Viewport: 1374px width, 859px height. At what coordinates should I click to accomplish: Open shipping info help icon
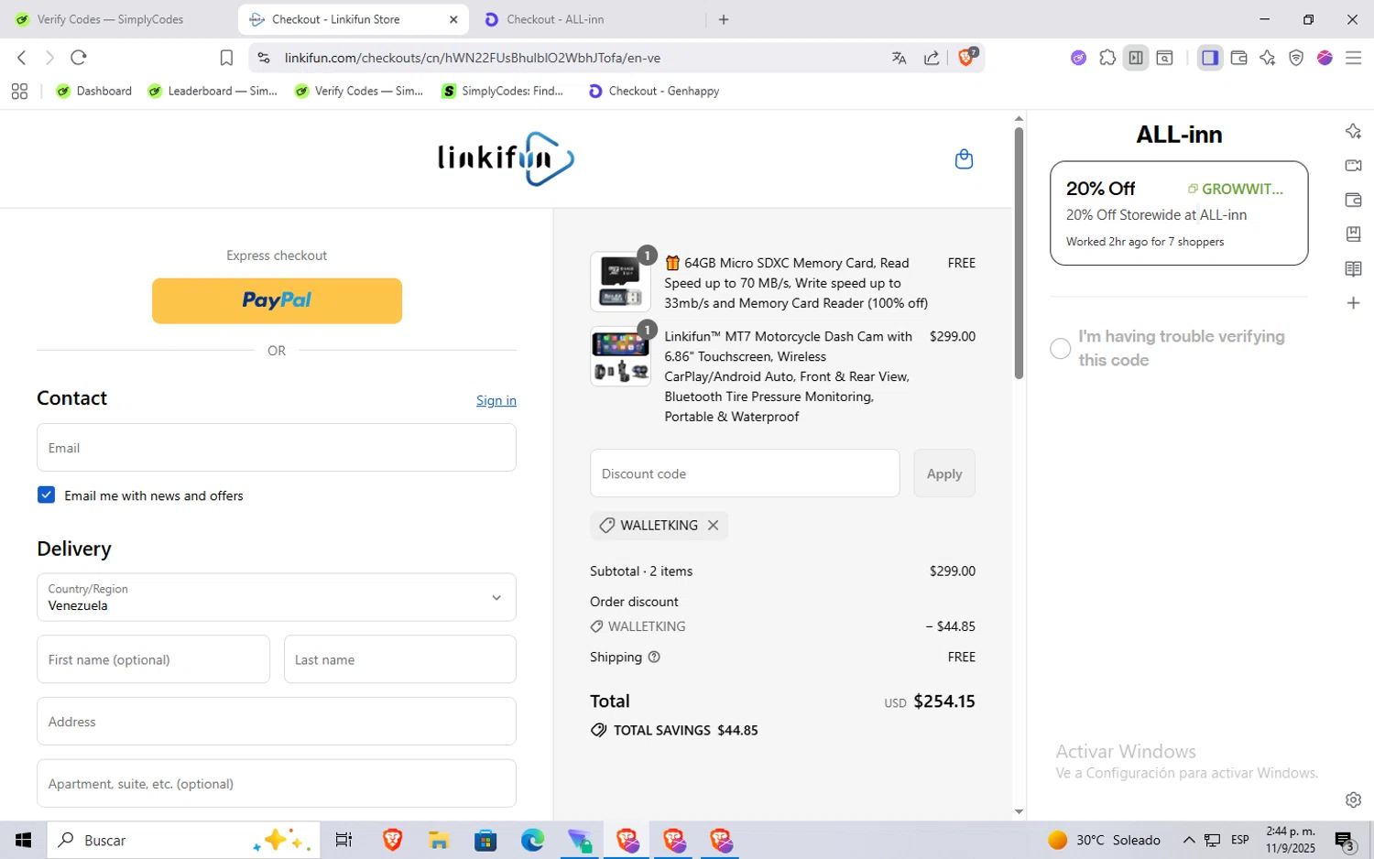pos(654,657)
